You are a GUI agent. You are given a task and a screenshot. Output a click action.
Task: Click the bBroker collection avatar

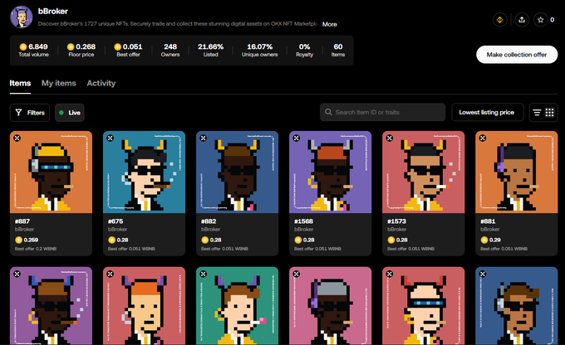click(x=22, y=17)
